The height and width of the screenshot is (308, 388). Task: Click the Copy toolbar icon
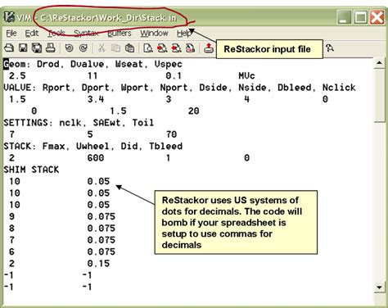point(115,48)
